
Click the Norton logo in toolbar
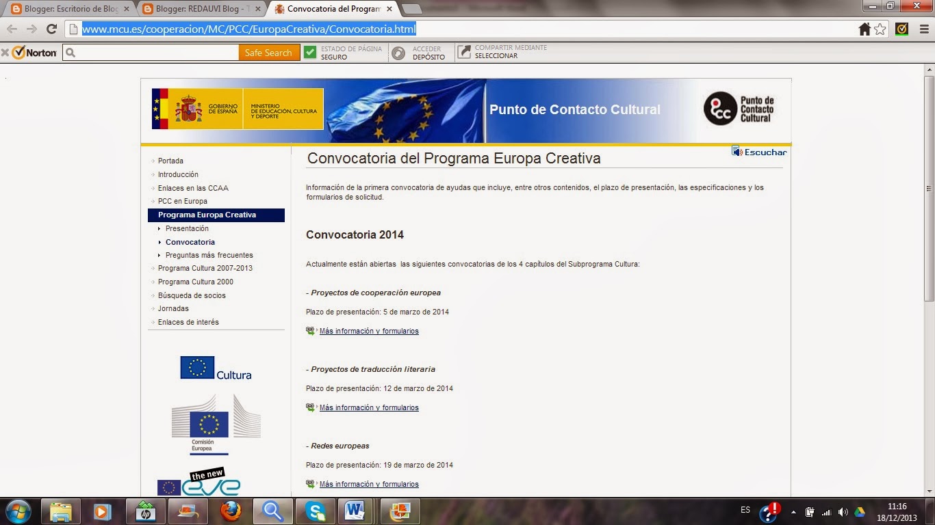click(34, 53)
